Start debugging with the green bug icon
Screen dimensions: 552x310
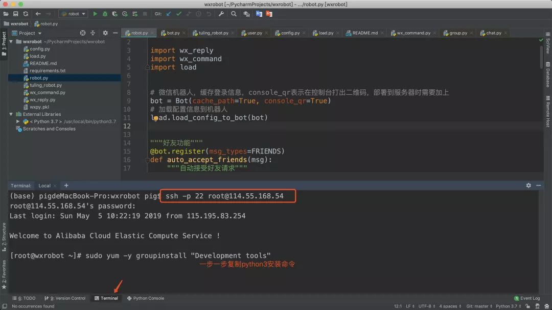105,14
